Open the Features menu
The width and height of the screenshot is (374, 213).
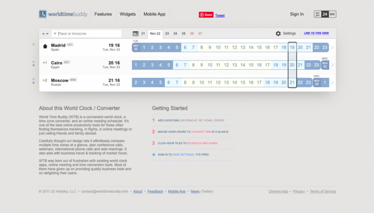click(103, 14)
